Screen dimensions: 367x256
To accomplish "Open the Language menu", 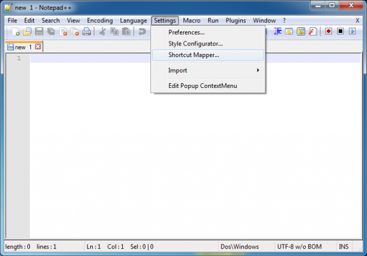I will coord(133,20).
